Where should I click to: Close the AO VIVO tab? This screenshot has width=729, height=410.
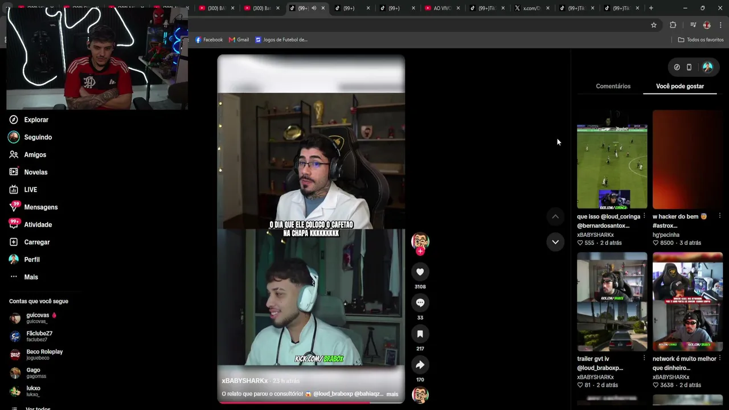pos(458,8)
